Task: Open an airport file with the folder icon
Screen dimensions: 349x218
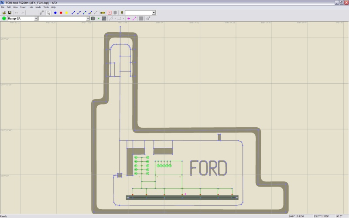Action: tap(4, 13)
